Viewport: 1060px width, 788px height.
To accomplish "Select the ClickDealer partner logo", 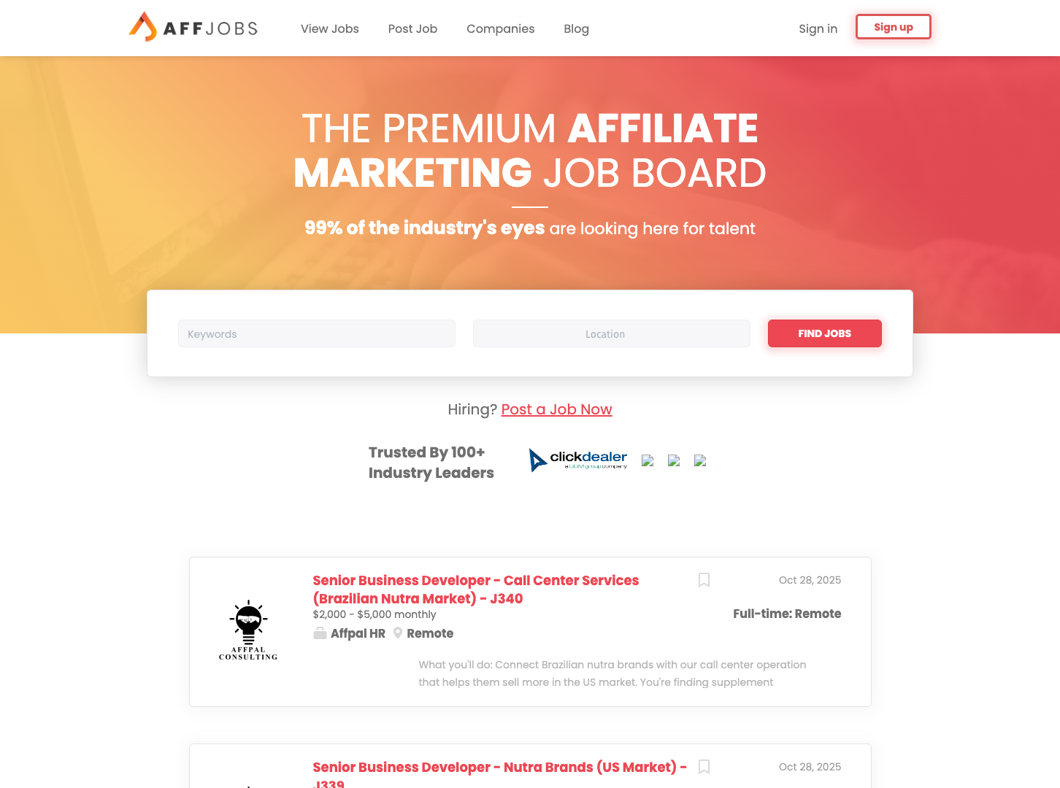I will pos(578,460).
